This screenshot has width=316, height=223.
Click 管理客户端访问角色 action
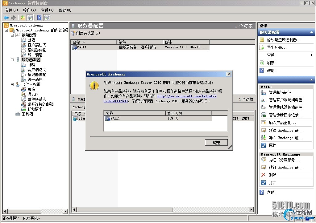(x=285, y=100)
